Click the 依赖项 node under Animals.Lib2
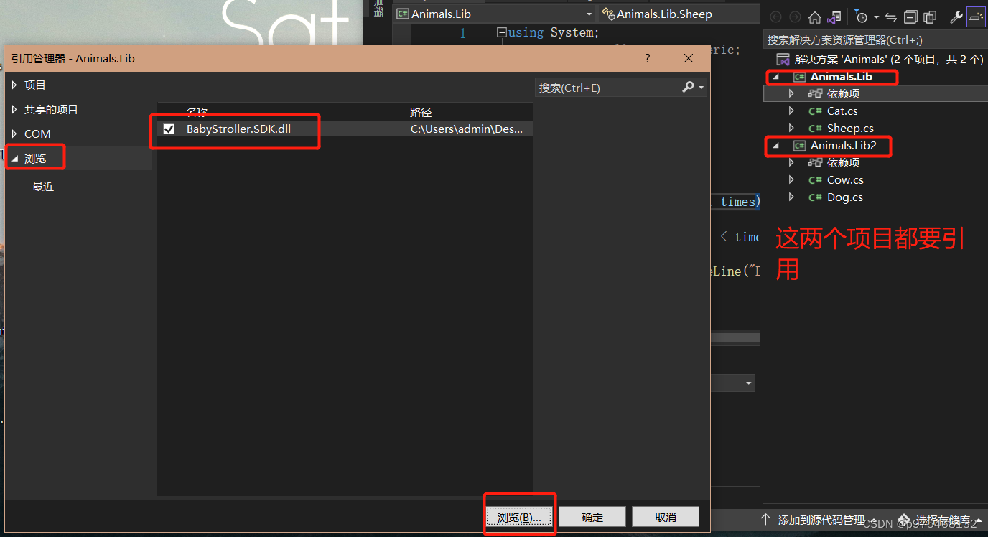Screen dimensions: 988x537 tap(843, 163)
